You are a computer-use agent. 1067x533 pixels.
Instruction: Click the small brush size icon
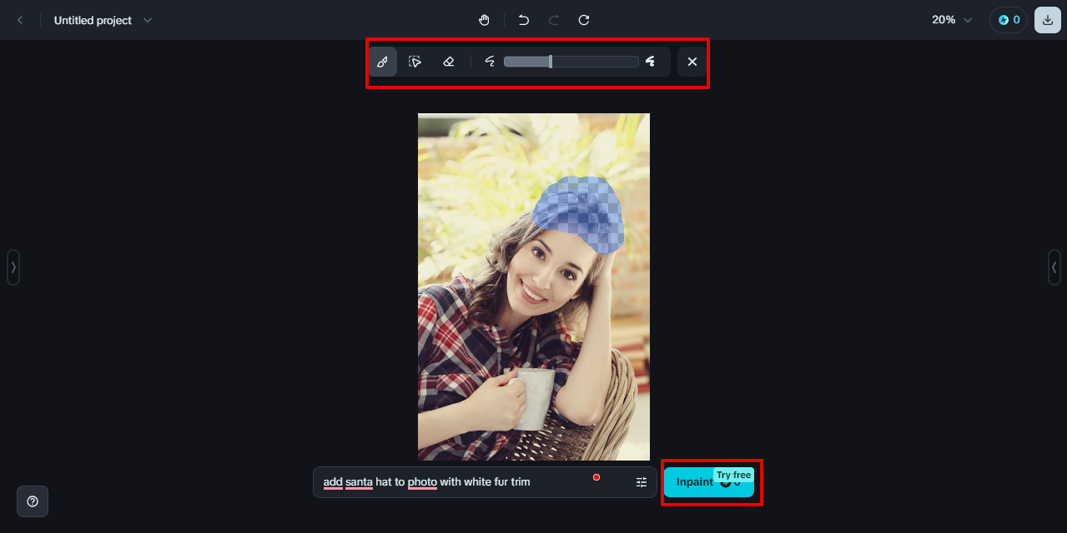490,62
